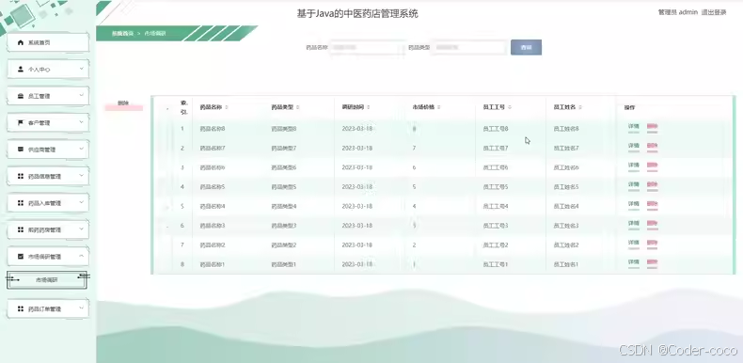This screenshot has width=743, height=363.
Task: Click the grid icon for 药品订单管理
Action: [21, 309]
